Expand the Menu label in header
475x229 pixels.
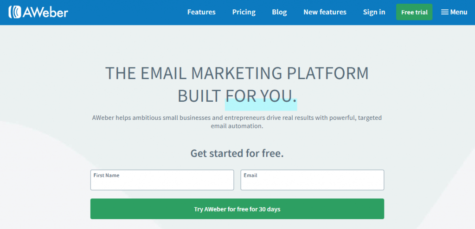459,12
